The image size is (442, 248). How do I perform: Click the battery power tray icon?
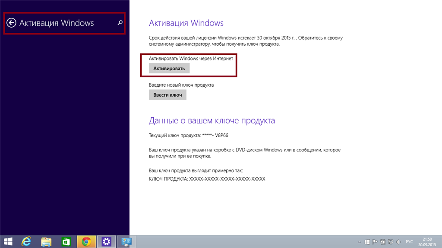383,242
